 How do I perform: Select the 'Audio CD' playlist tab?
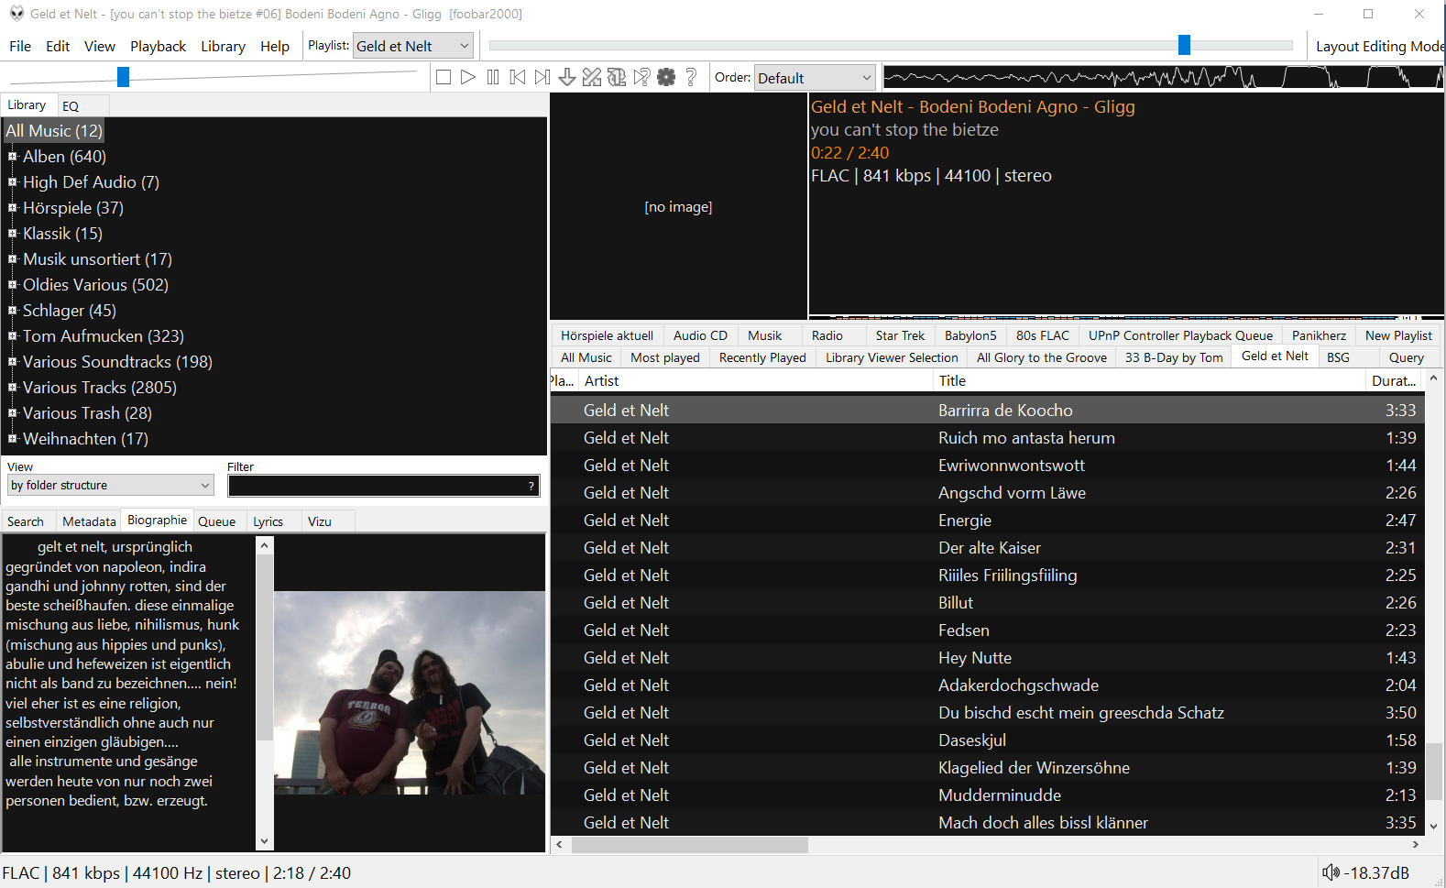[x=700, y=335]
